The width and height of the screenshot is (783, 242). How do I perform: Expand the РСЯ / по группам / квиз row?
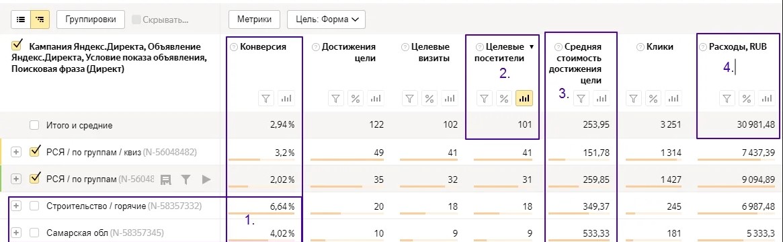pyautogui.click(x=17, y=152)
